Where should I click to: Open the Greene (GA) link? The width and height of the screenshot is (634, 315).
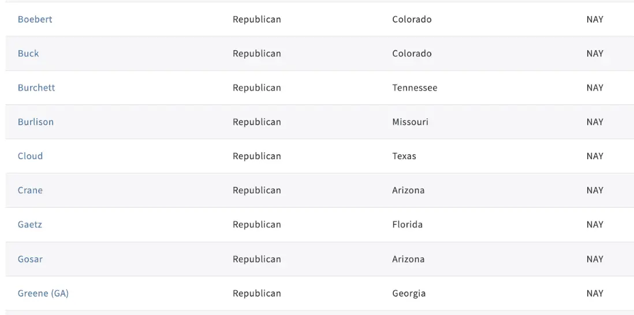[43, 293]
